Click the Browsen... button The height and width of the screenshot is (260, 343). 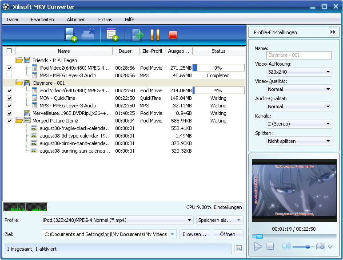(195, 234)
